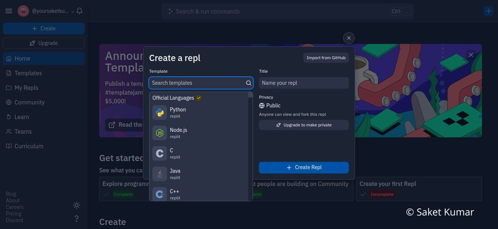
Task: Dismiss the announcement banner X
Action: pos(471,55)
